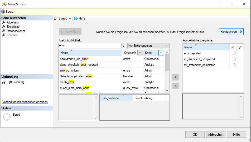The height and width of the screenshot is (142, 251).
Task: Open the Nur Ereignisnamen dropdown
Action: [x=148, y=45]
